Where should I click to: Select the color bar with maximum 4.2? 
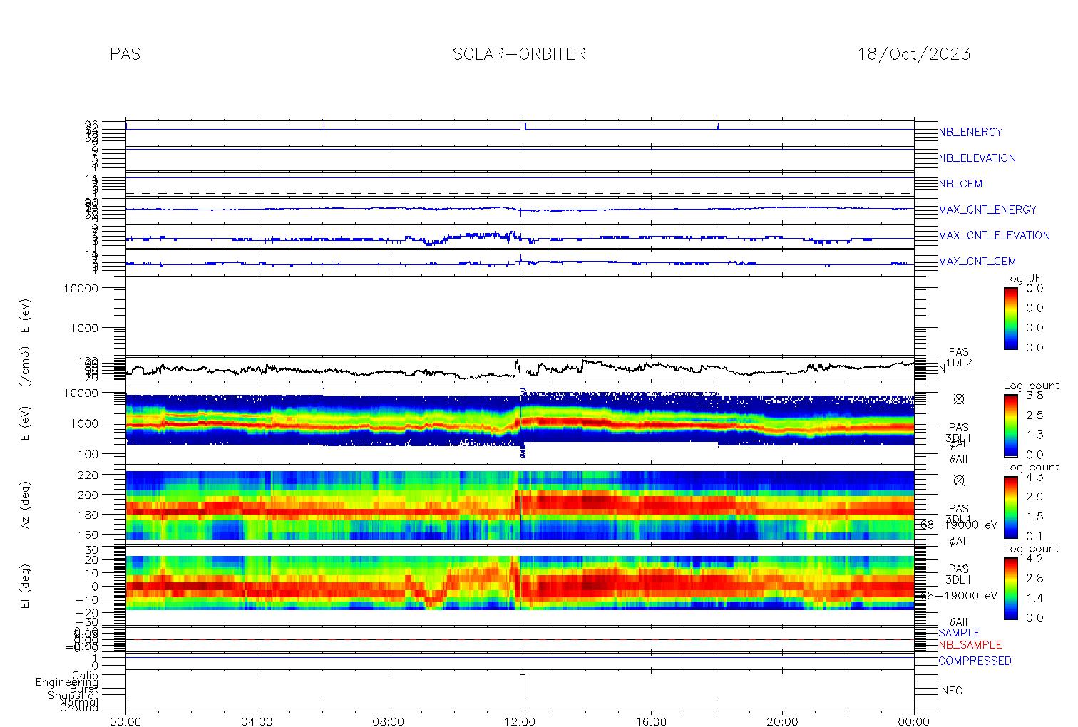click(1011, 588)
